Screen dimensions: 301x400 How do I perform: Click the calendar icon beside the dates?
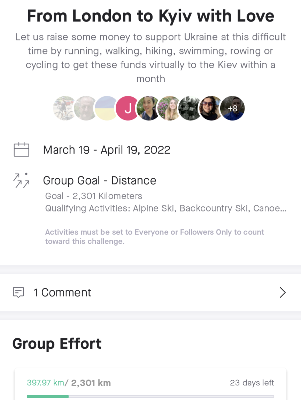pyautogui.click(x=22, y=149)
